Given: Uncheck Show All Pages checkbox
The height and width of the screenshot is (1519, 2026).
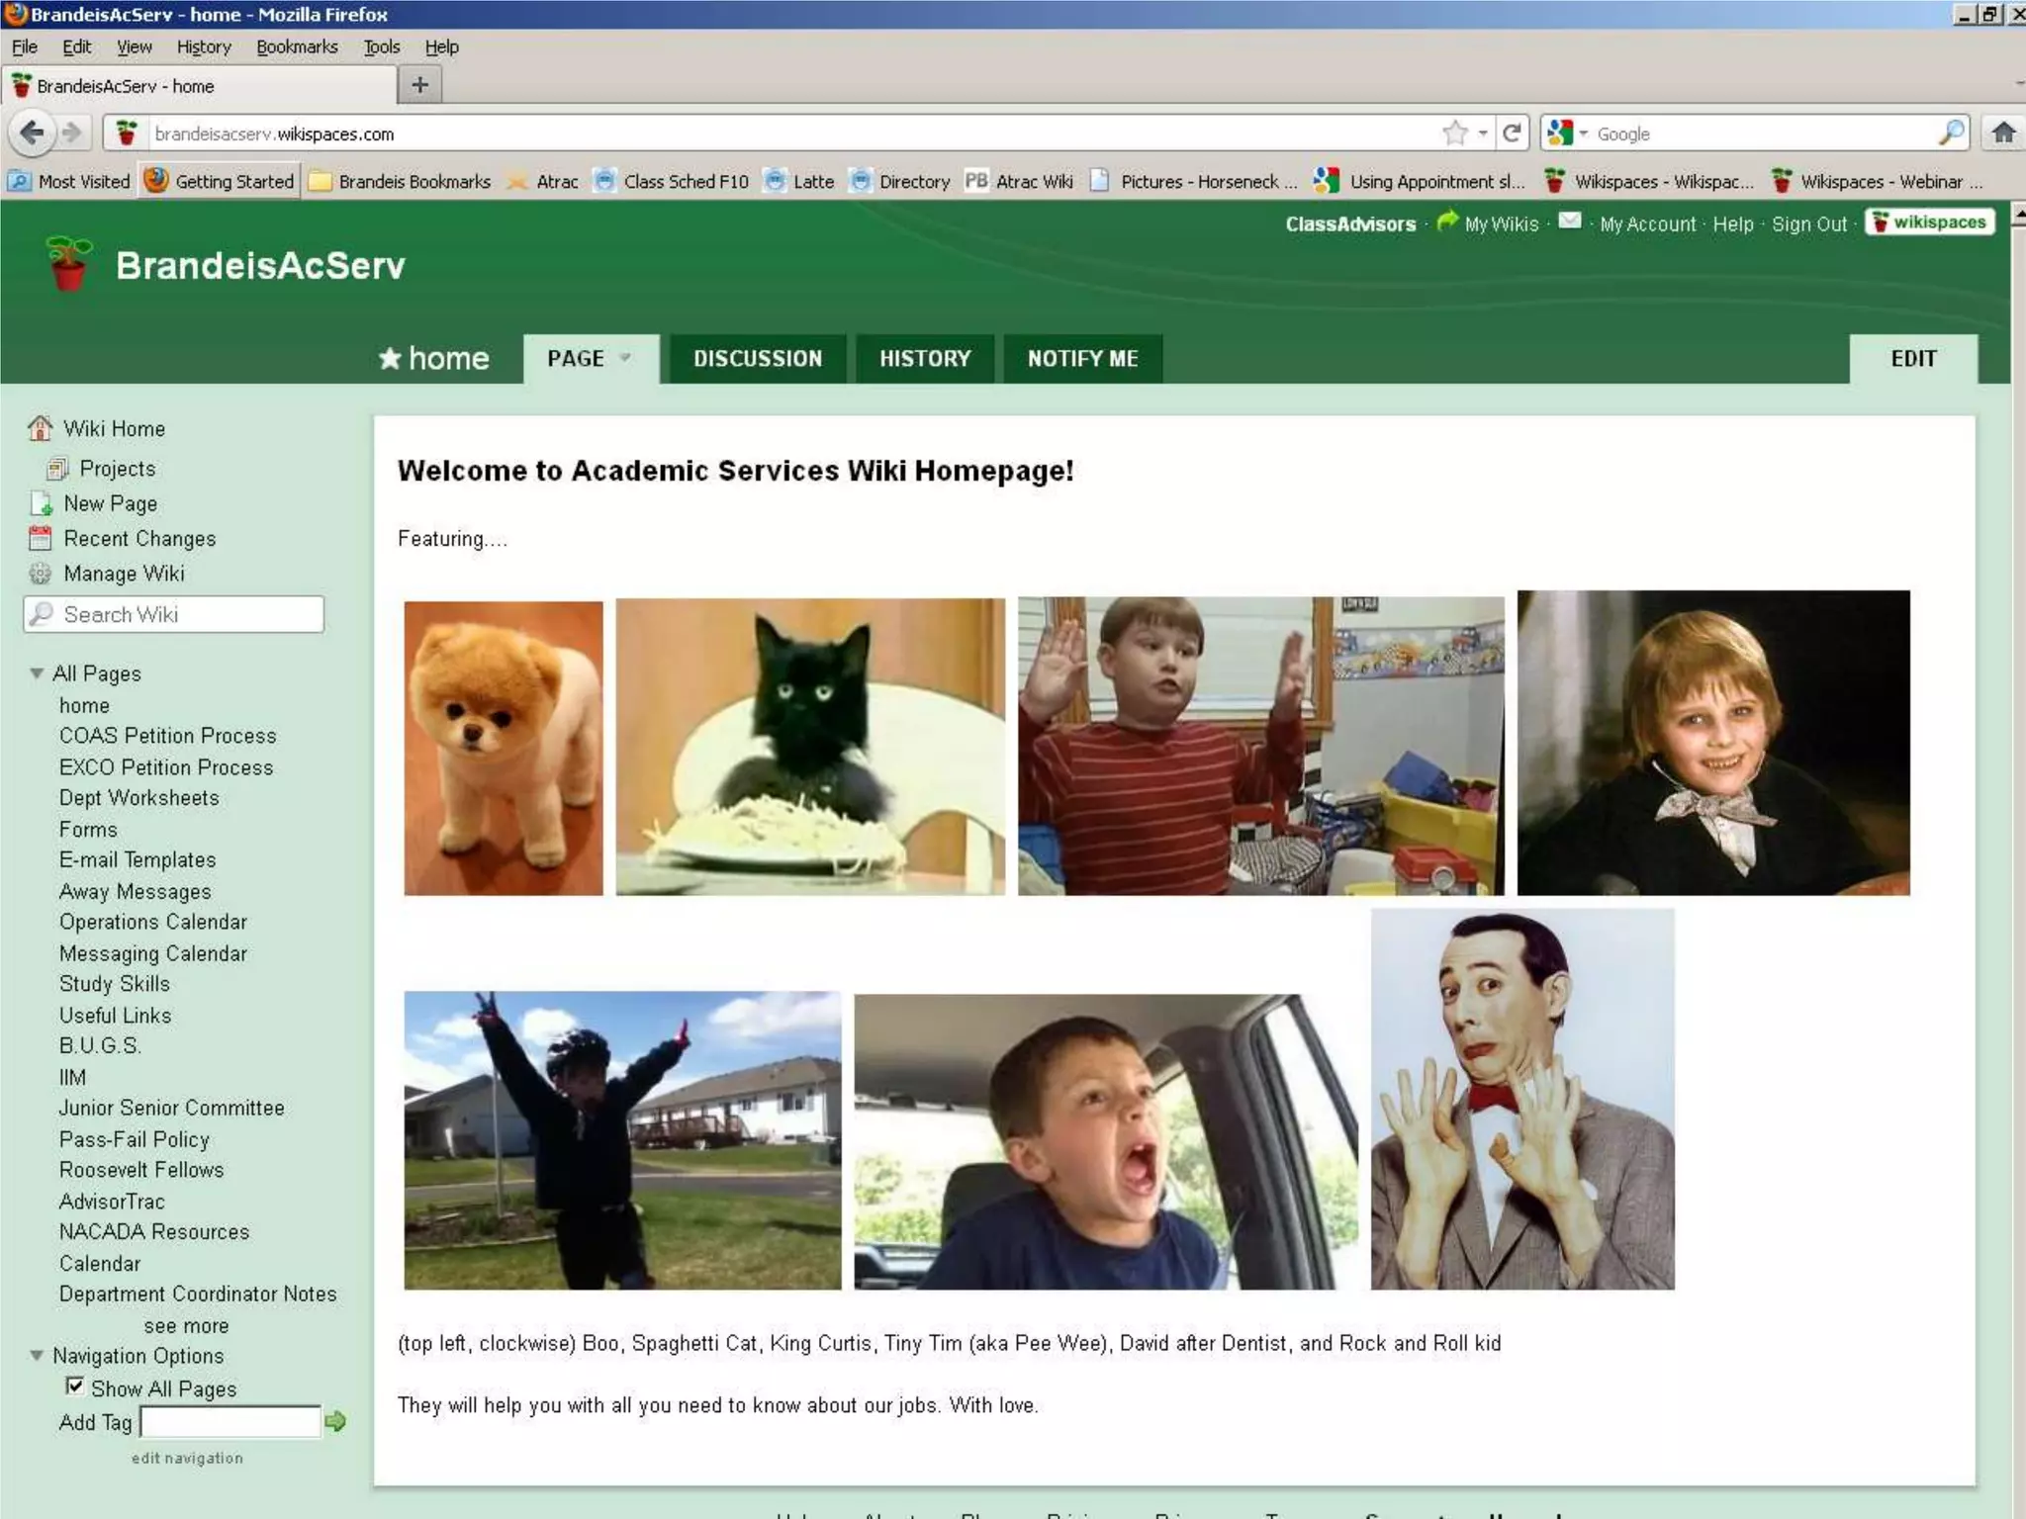Looking at the screenshot, I should click(x=74, y=1385).
